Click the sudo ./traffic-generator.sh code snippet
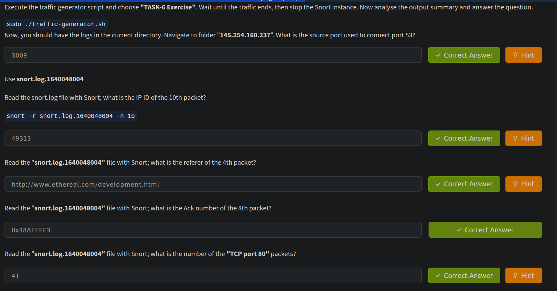The height and width of the screenshot is (291, 557). [56, 24]
